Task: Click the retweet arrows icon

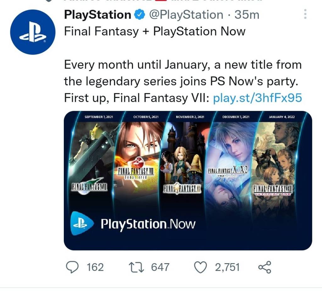Action: (137, 267)
